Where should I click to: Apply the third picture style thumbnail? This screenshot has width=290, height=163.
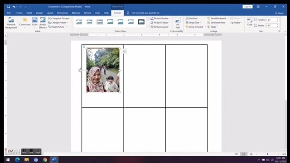point(100,22)
